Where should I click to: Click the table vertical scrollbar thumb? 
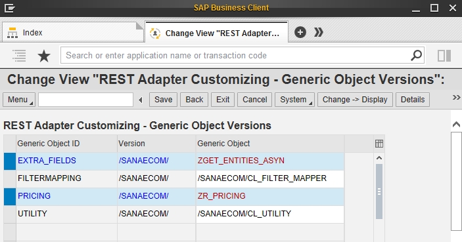pyautogui.click(x=379, y=192)
